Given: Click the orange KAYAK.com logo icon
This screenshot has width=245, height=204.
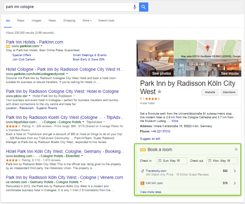Looking at the screenshot, I should coord(142,183).
